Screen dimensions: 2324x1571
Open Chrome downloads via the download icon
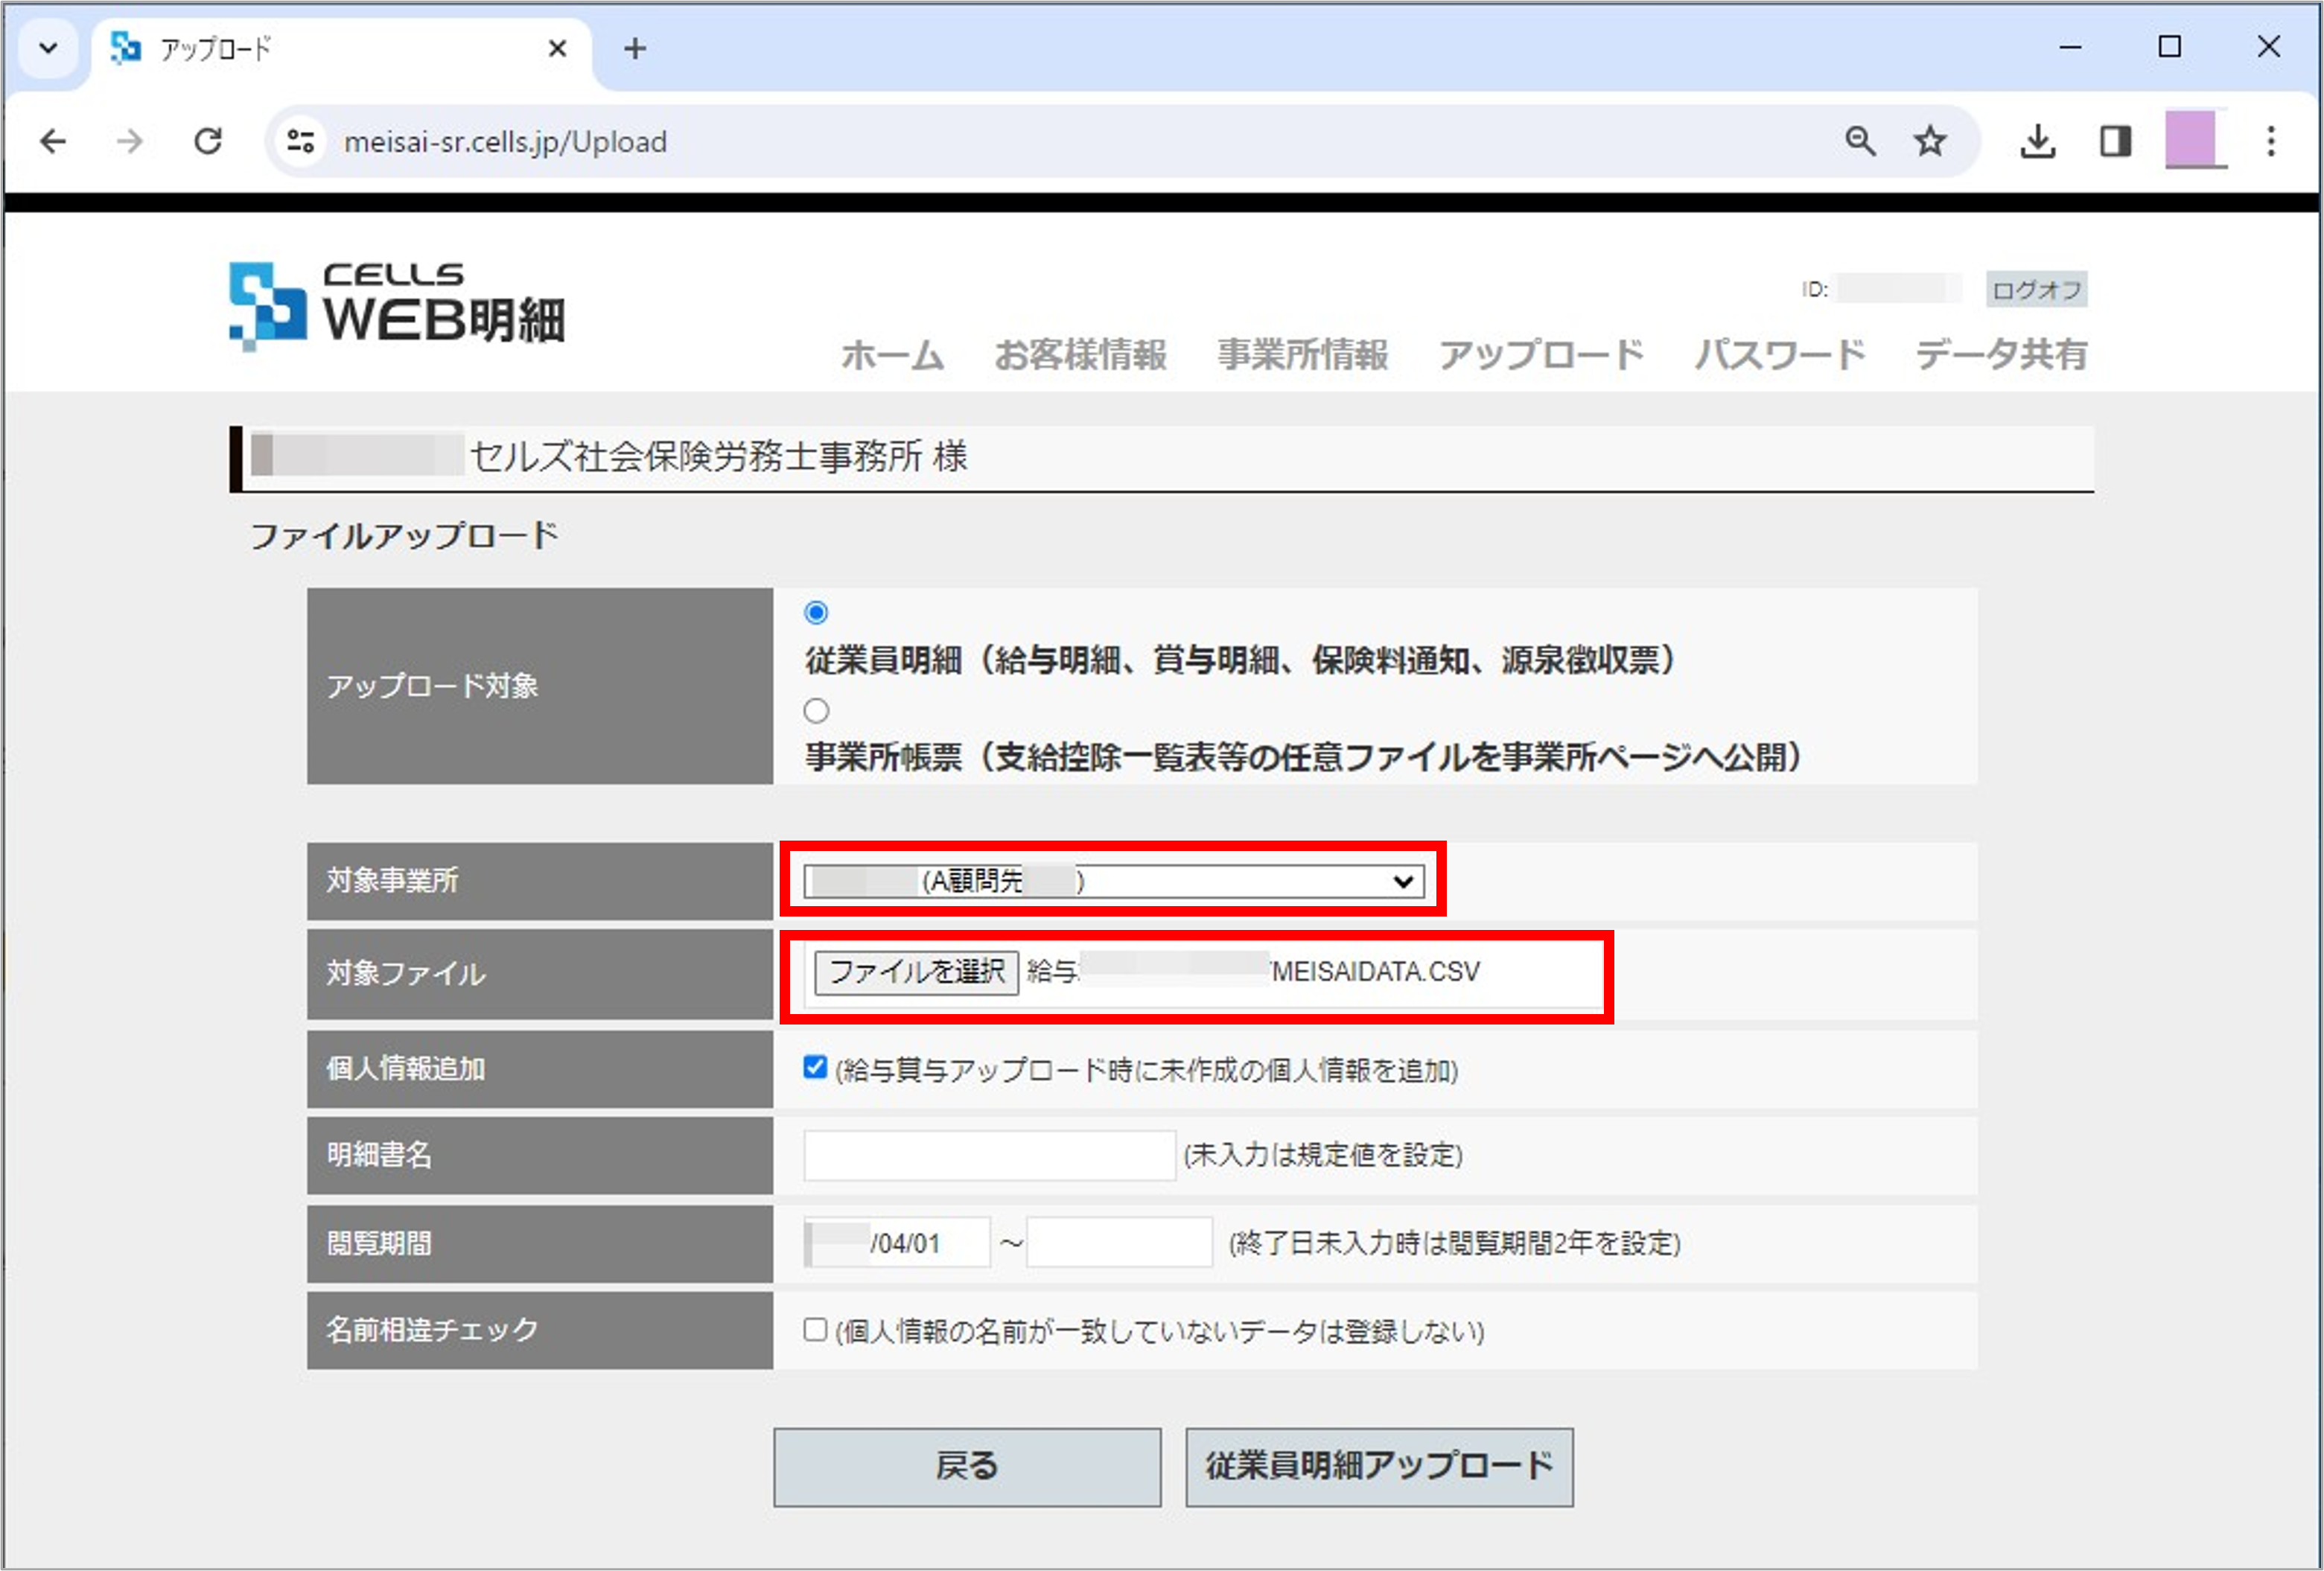coord(2037,141)
